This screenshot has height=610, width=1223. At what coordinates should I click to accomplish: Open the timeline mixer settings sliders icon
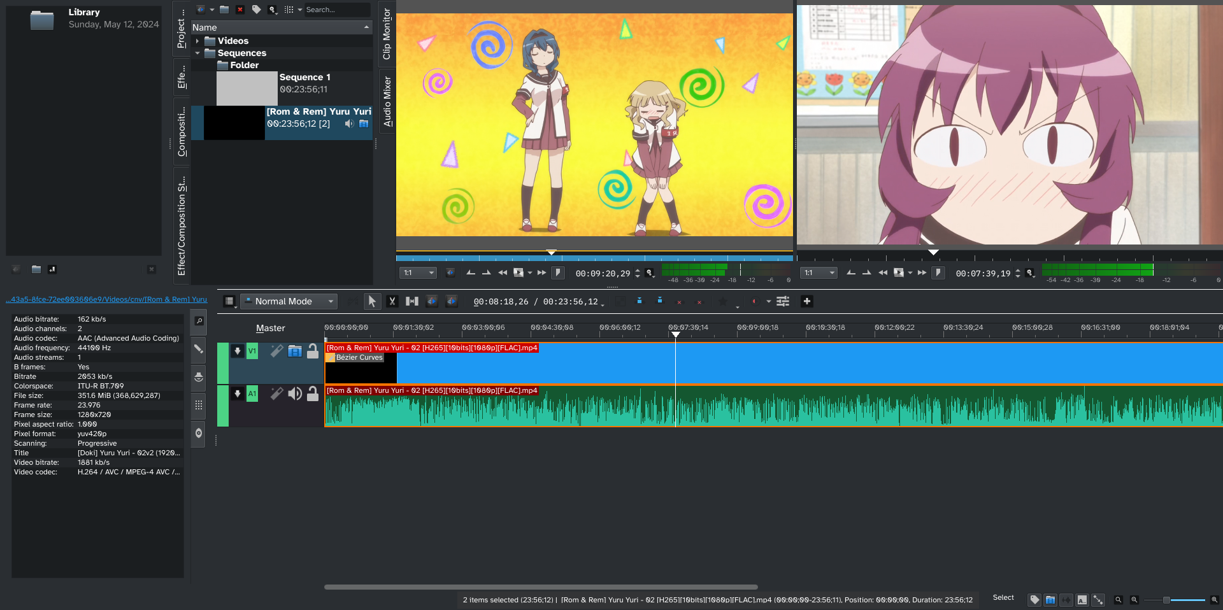[783, 301]
